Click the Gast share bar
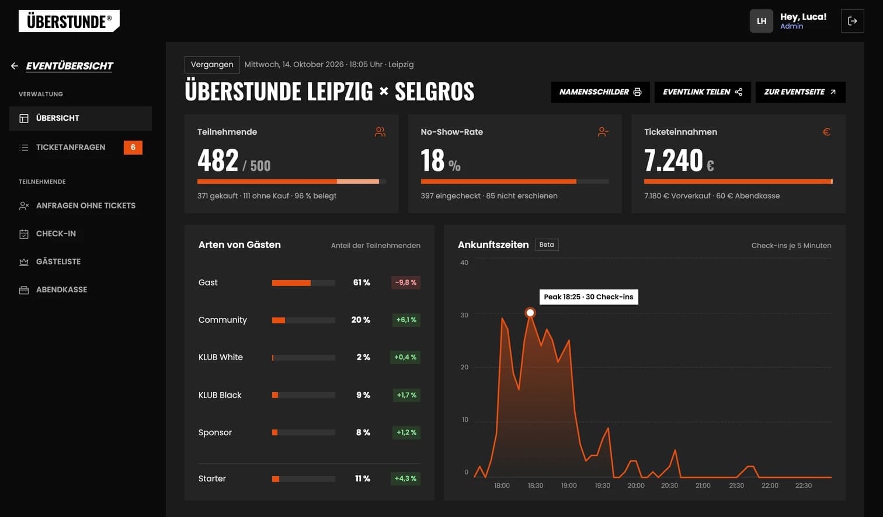Screen dimensions: 883x517 [304, 283]
